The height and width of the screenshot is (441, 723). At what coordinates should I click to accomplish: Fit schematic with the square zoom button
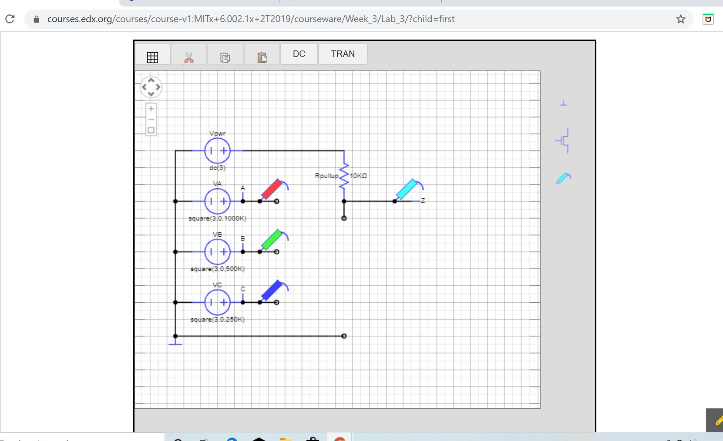(151, 130)
